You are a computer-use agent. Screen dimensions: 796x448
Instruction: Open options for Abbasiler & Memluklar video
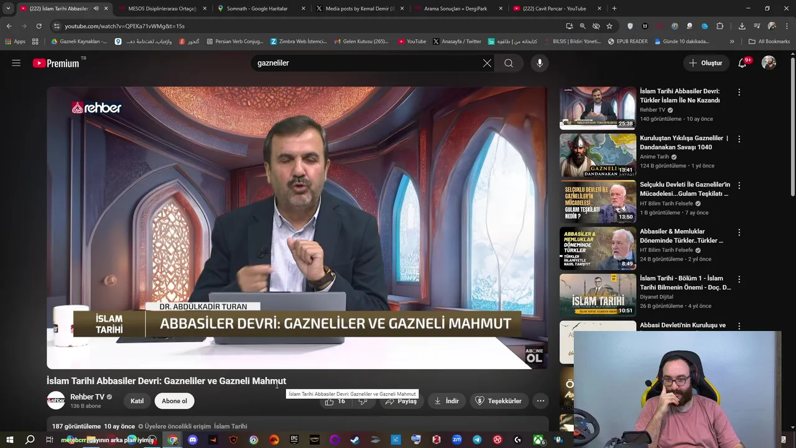[x=739, y=232]
